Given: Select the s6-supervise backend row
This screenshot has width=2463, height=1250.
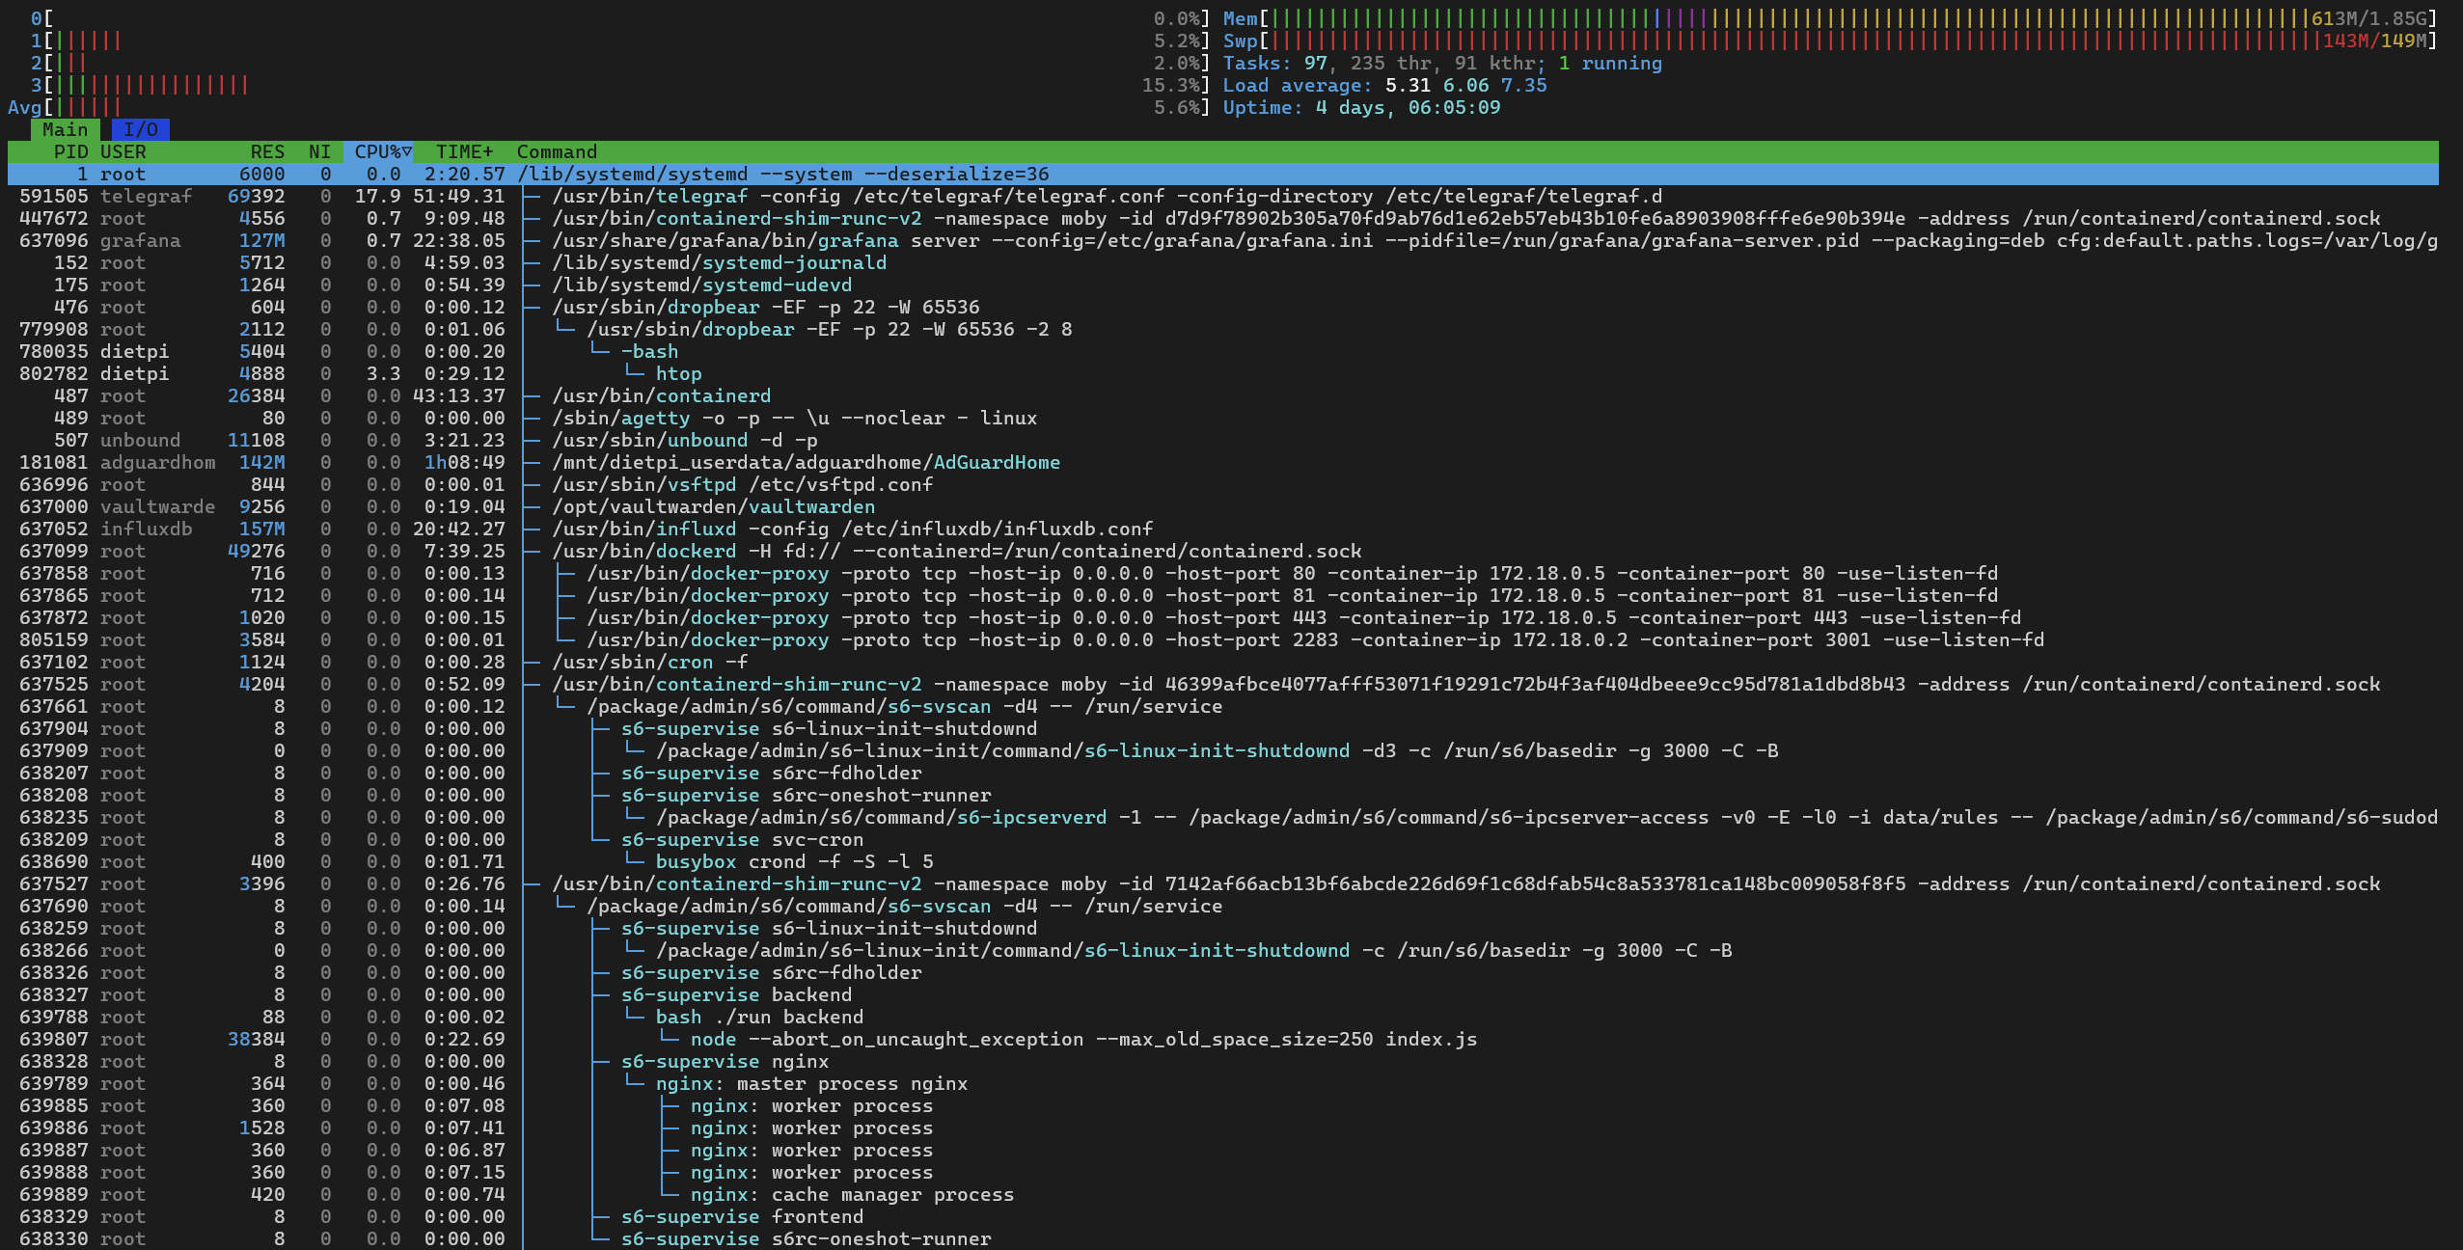Looking at the screenshot, I should [1223, 994].
